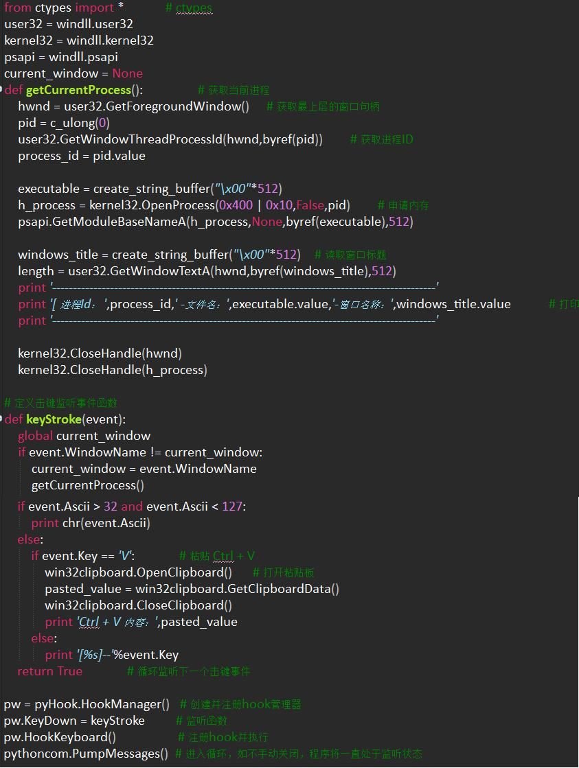The width and height of the screenshot is (579, 768).
Task: Click the line "current_window = None"
Action: (x=73, y=73)
